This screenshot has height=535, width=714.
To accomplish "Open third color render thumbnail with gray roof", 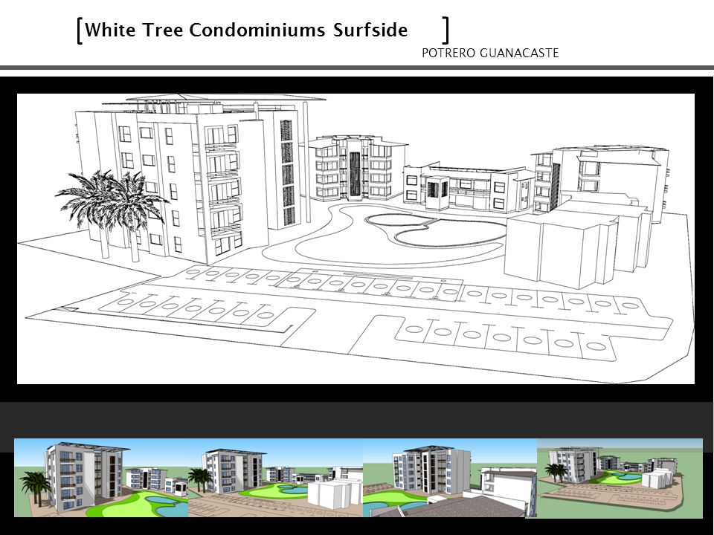I will [450, 478].
